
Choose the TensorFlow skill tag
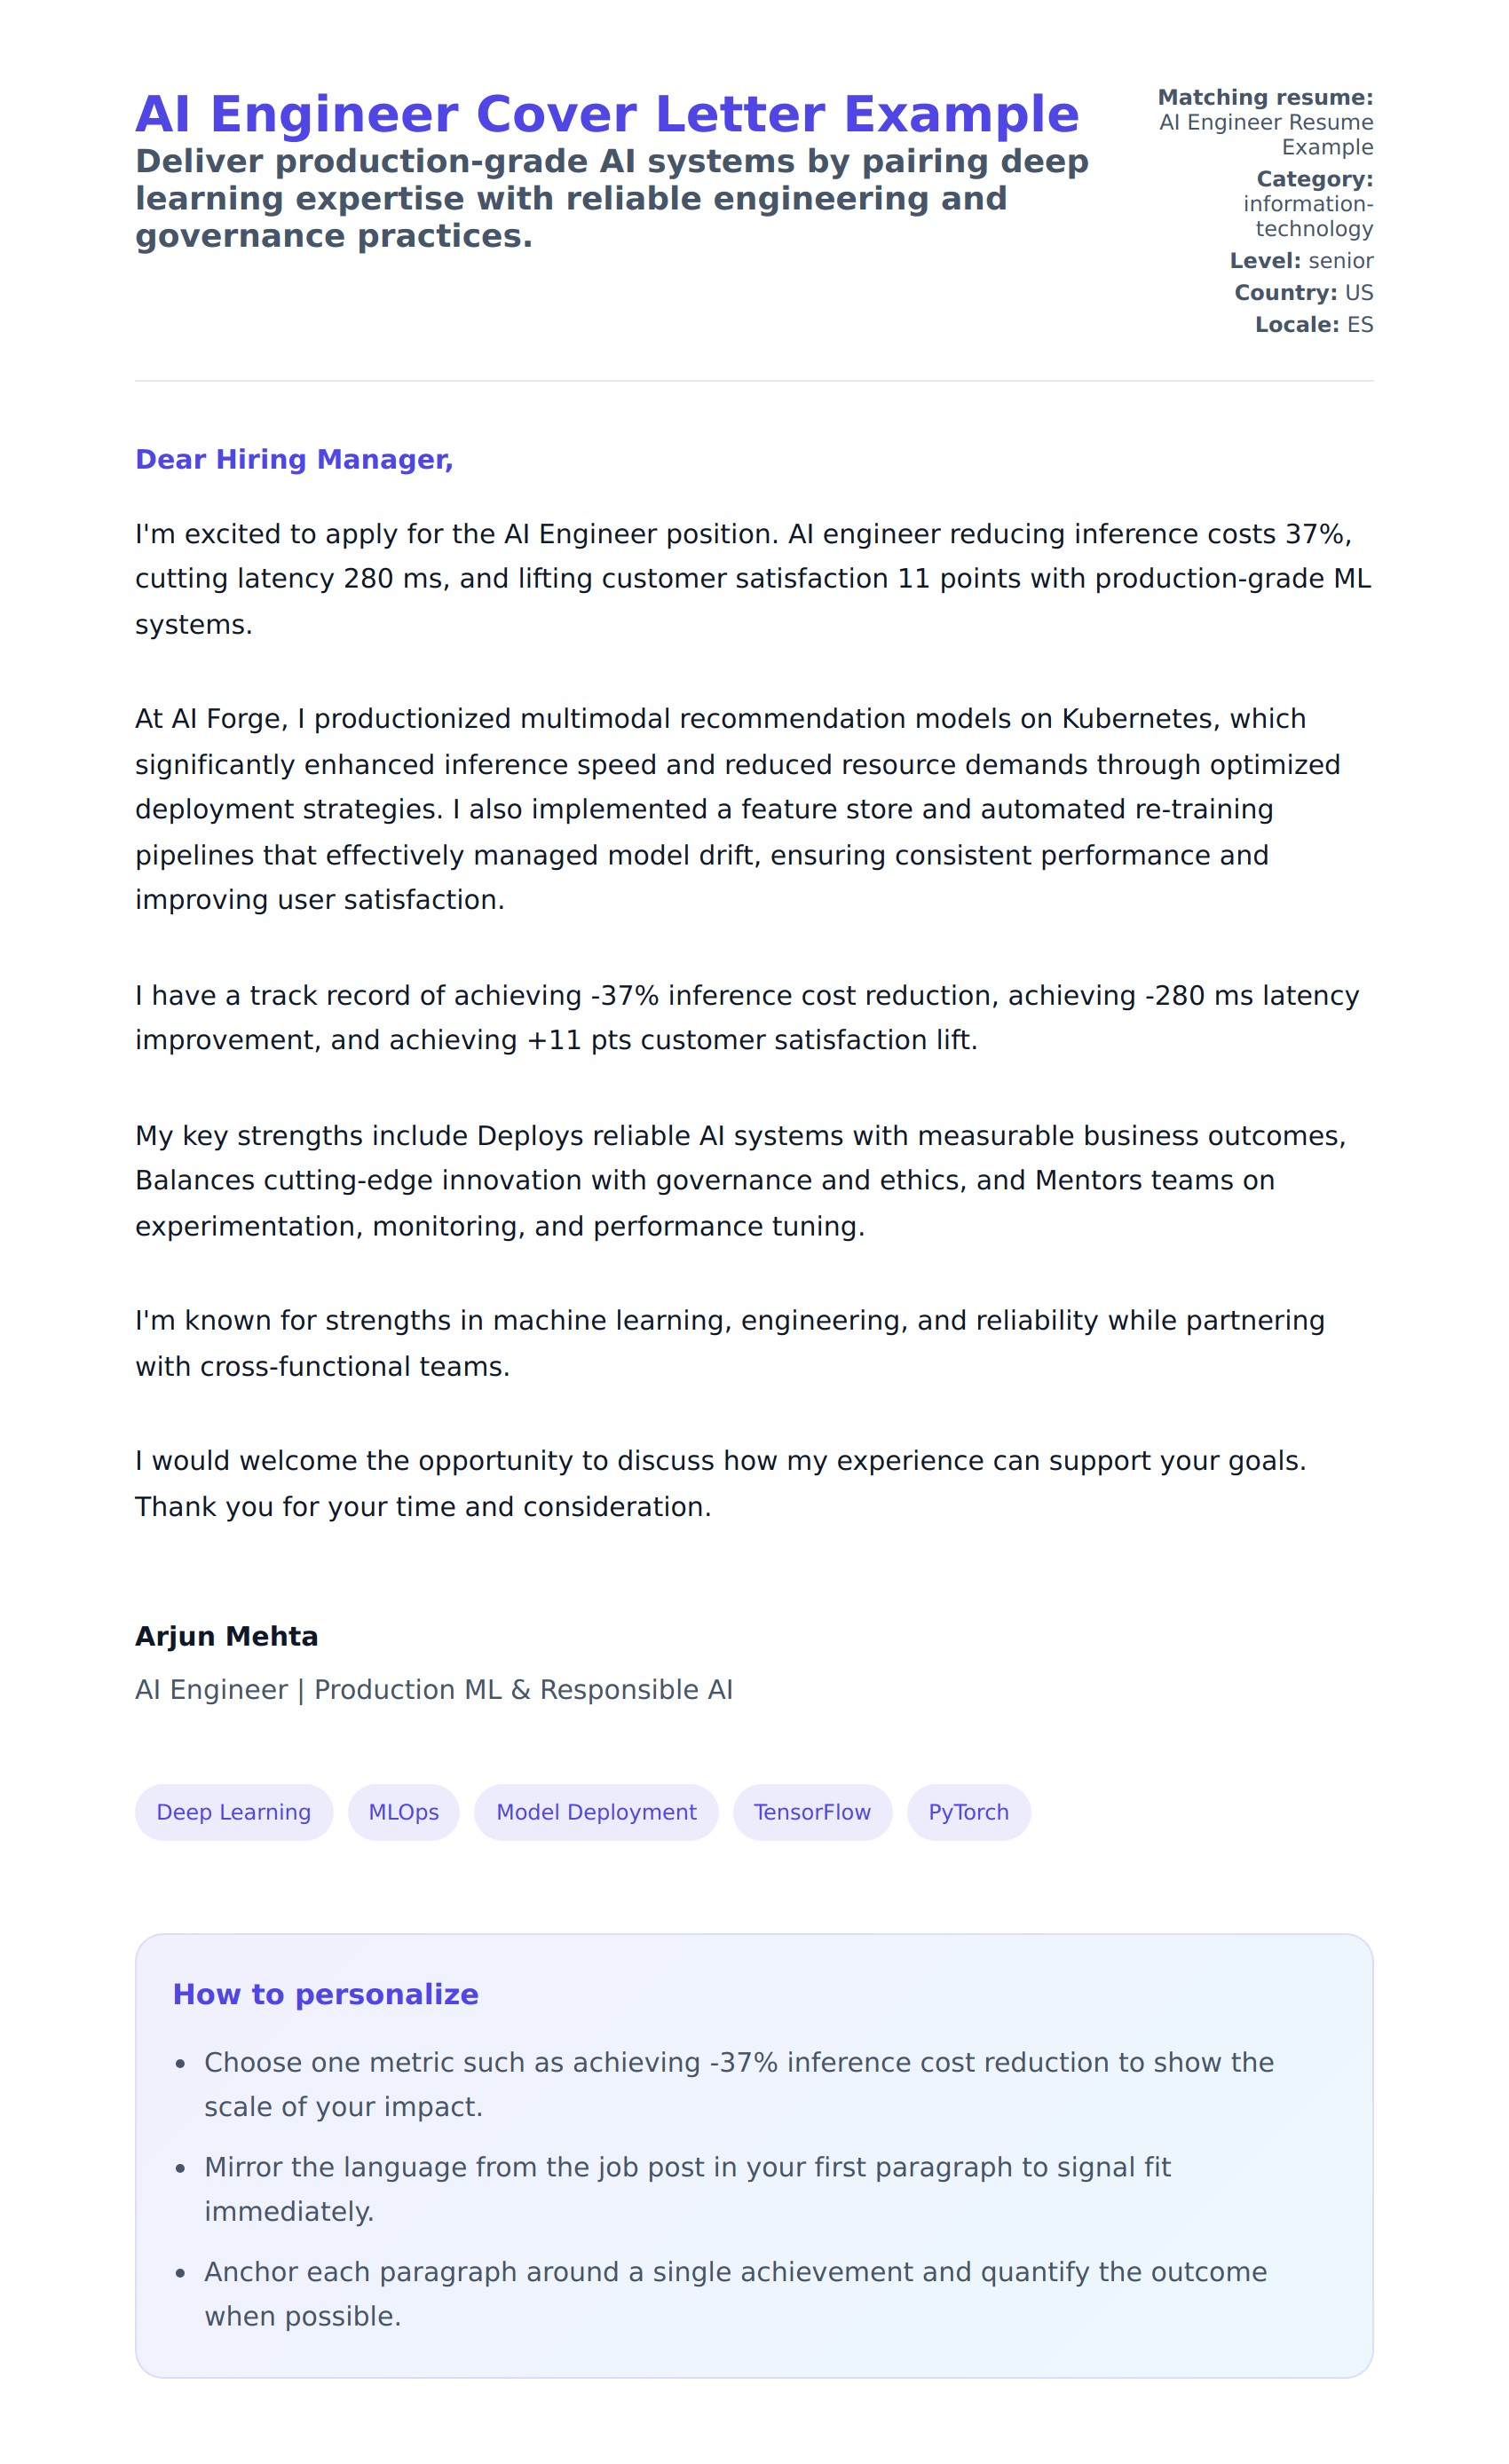click(812, 1812)
